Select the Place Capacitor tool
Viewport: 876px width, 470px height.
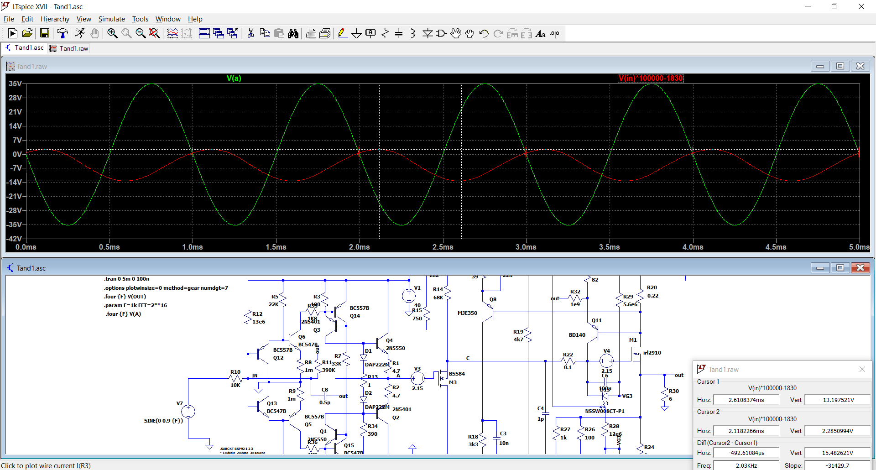point(399,33)
